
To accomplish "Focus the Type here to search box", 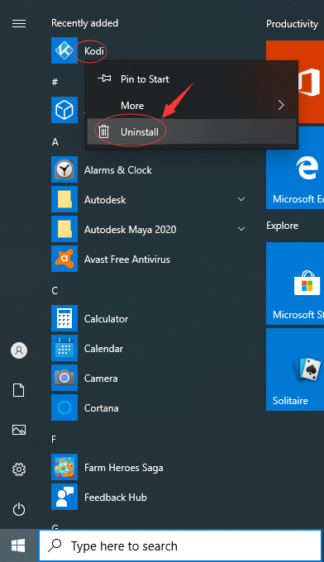I will [x=180, y=545].
